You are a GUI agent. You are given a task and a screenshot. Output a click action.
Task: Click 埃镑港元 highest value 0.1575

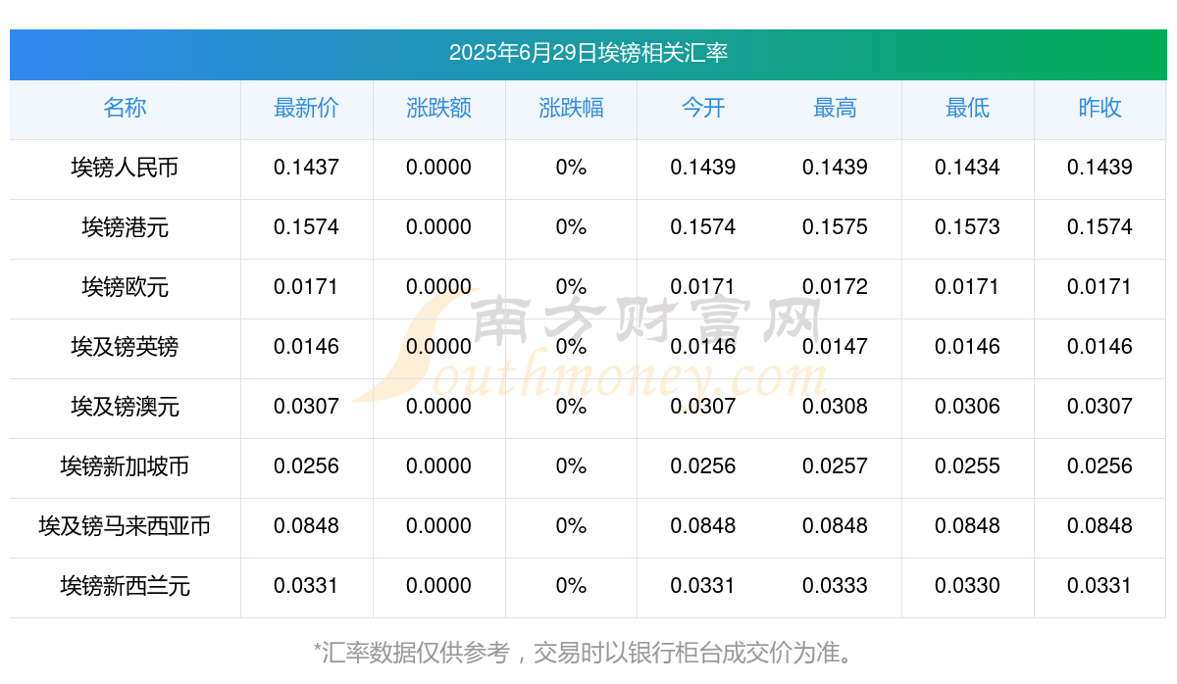pyautogui.click(x=835, y=227)
